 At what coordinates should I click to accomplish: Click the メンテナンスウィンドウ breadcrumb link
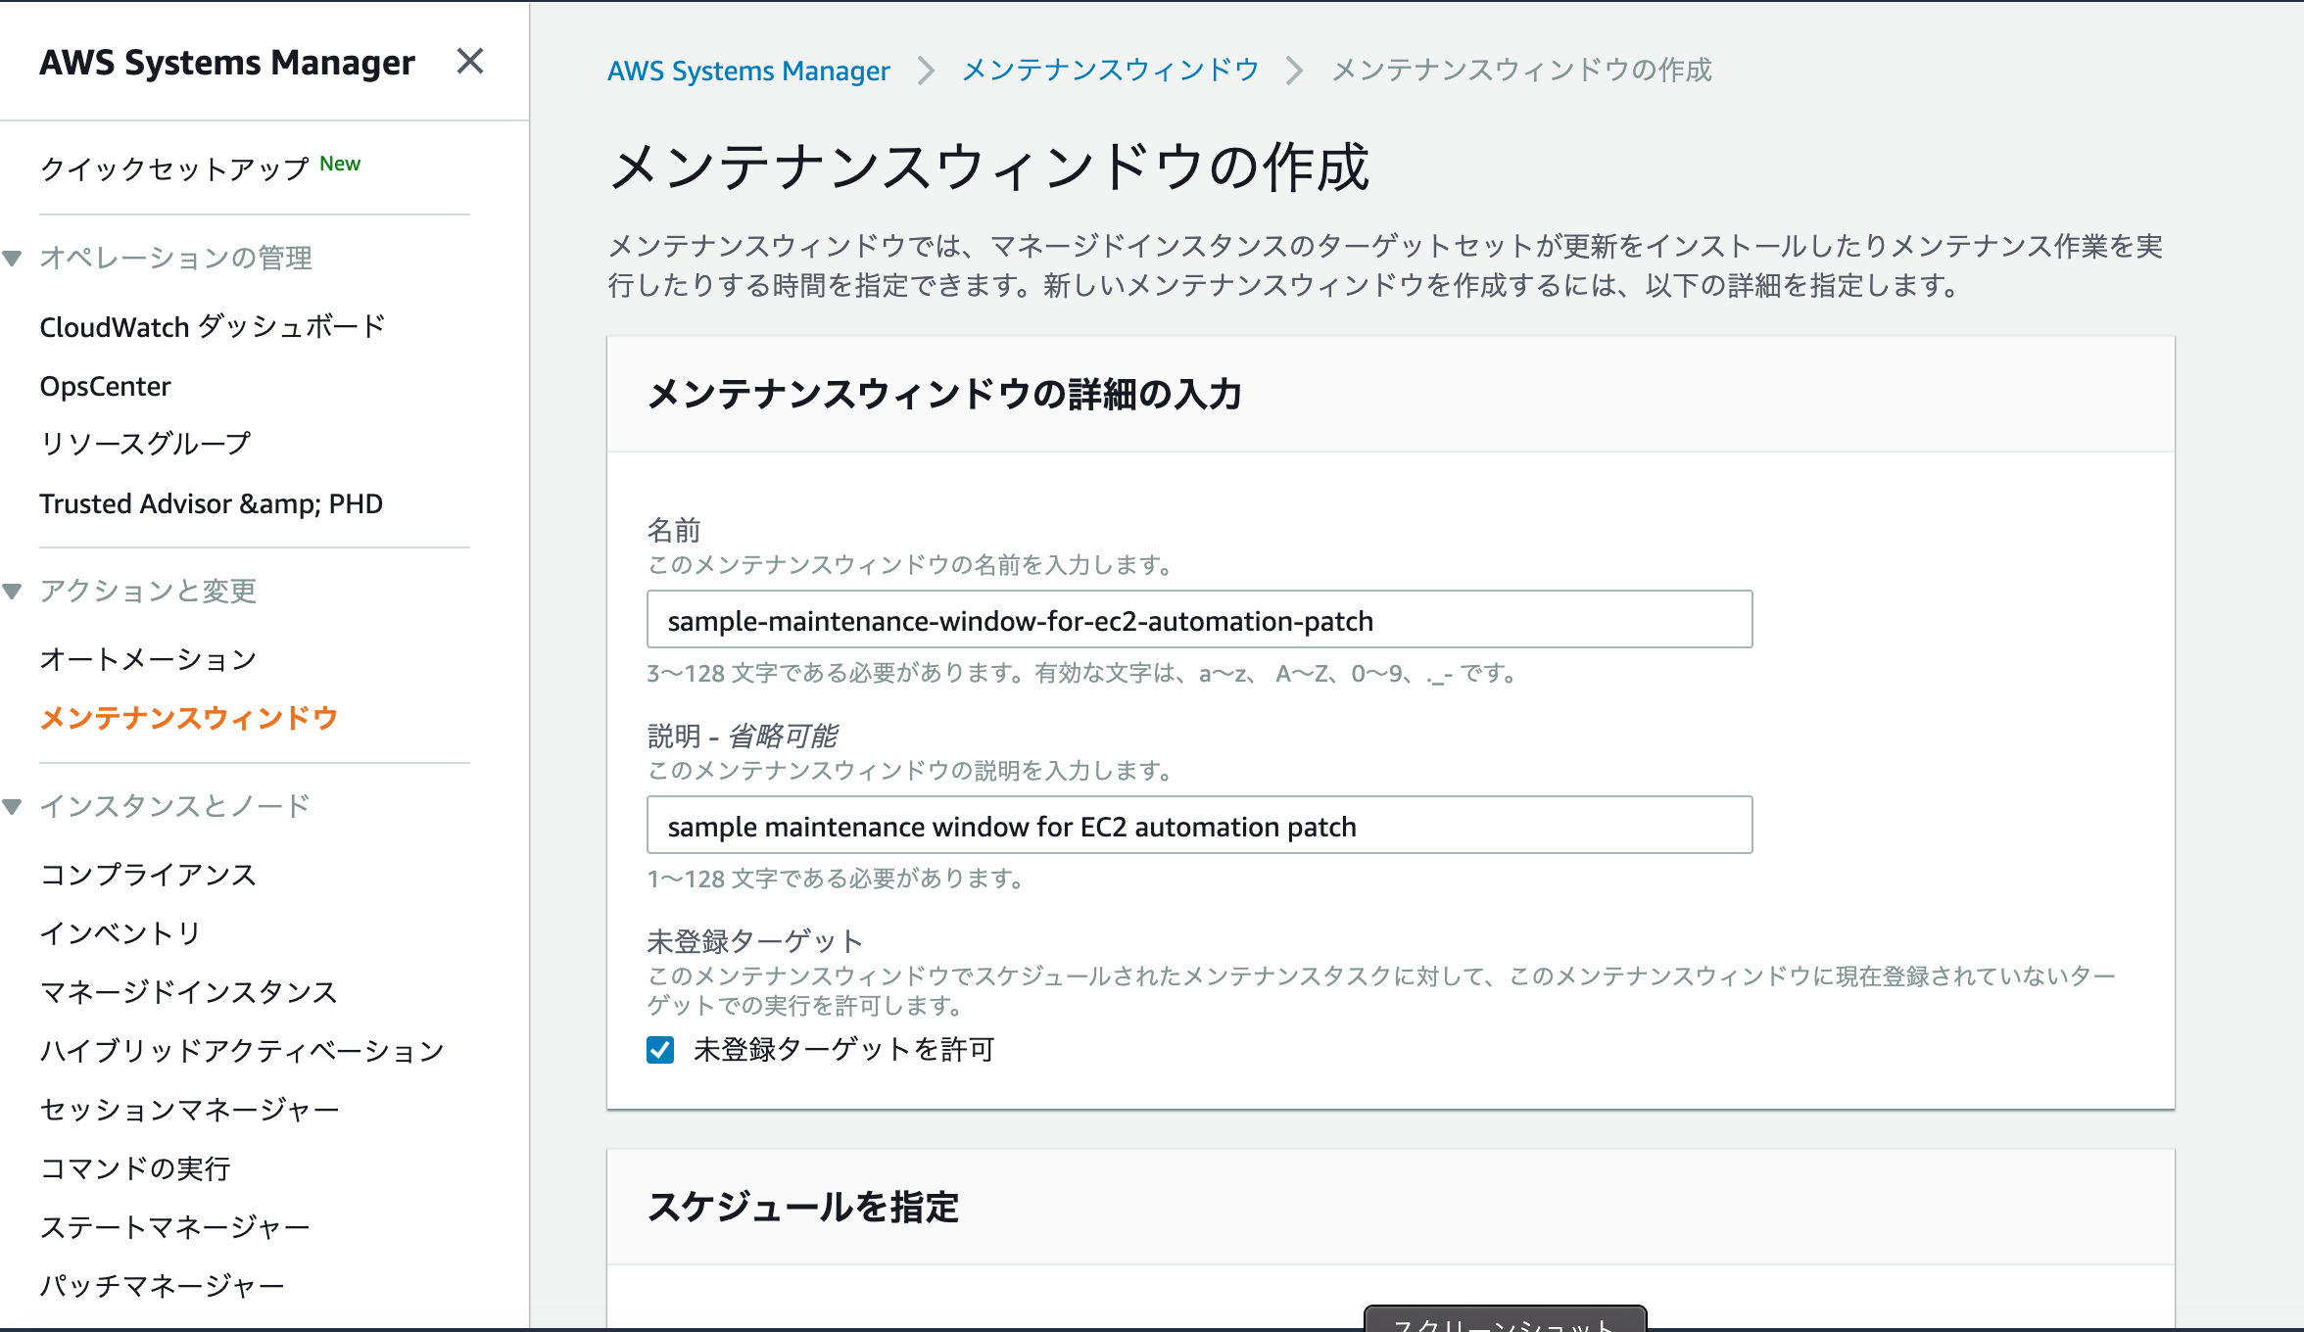[1110, 71]
